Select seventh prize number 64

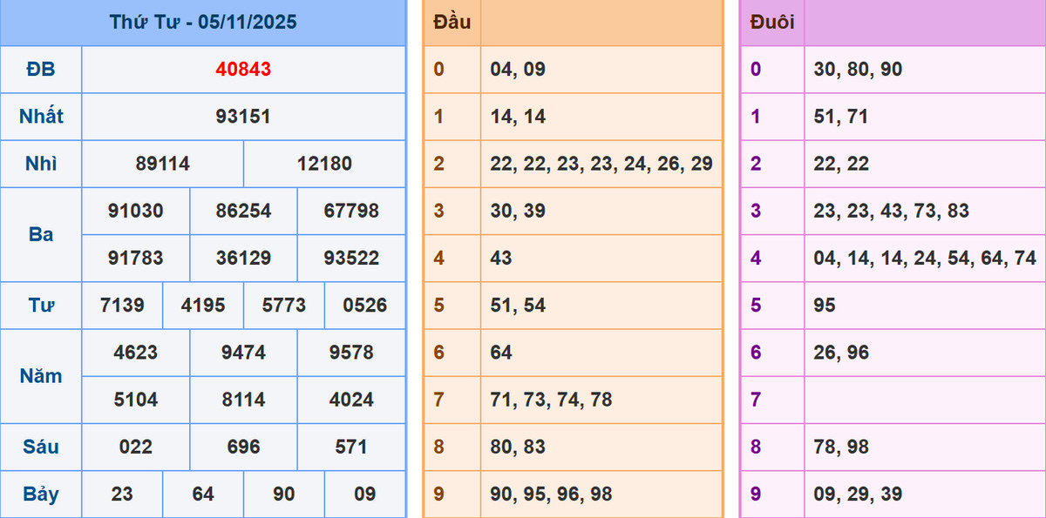point(203,494)
